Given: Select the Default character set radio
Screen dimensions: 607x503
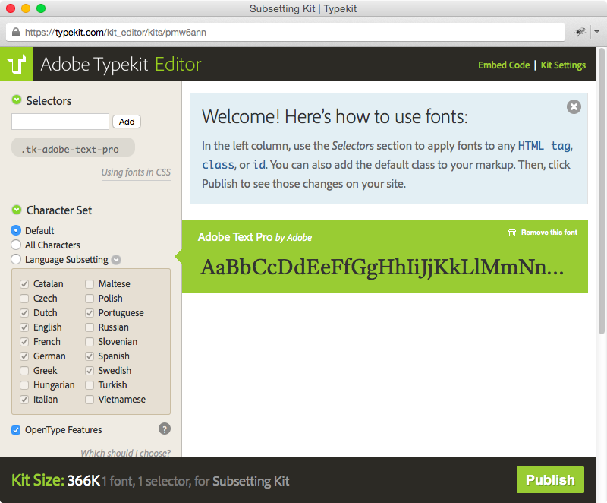Looking at the screenshot, I should pos(16,230).
